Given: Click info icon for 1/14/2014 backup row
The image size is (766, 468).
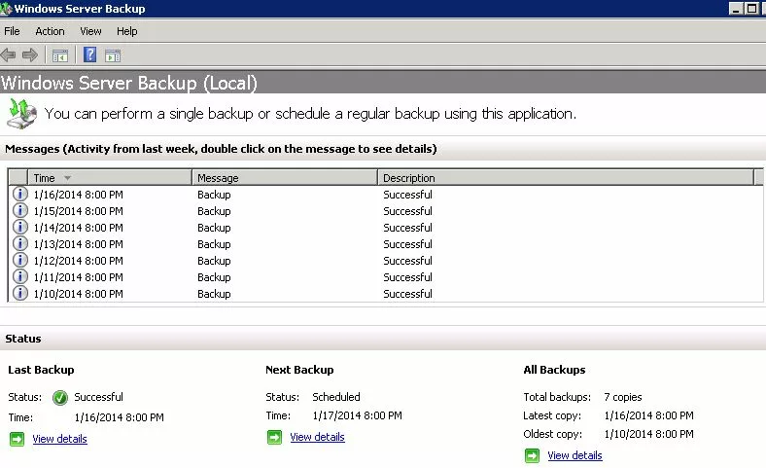Looking at the screenshot, I should [x=20, y=227].
